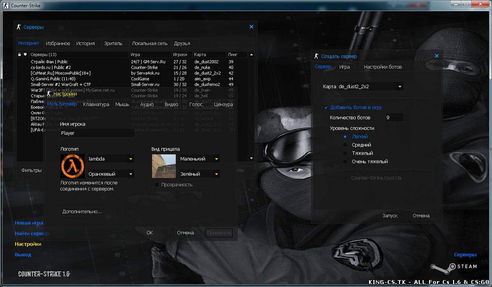The height and width of the screenshot is (287, 492).
Task: Click the server list scroll down arrow
Action: click(x=251, y=158)
